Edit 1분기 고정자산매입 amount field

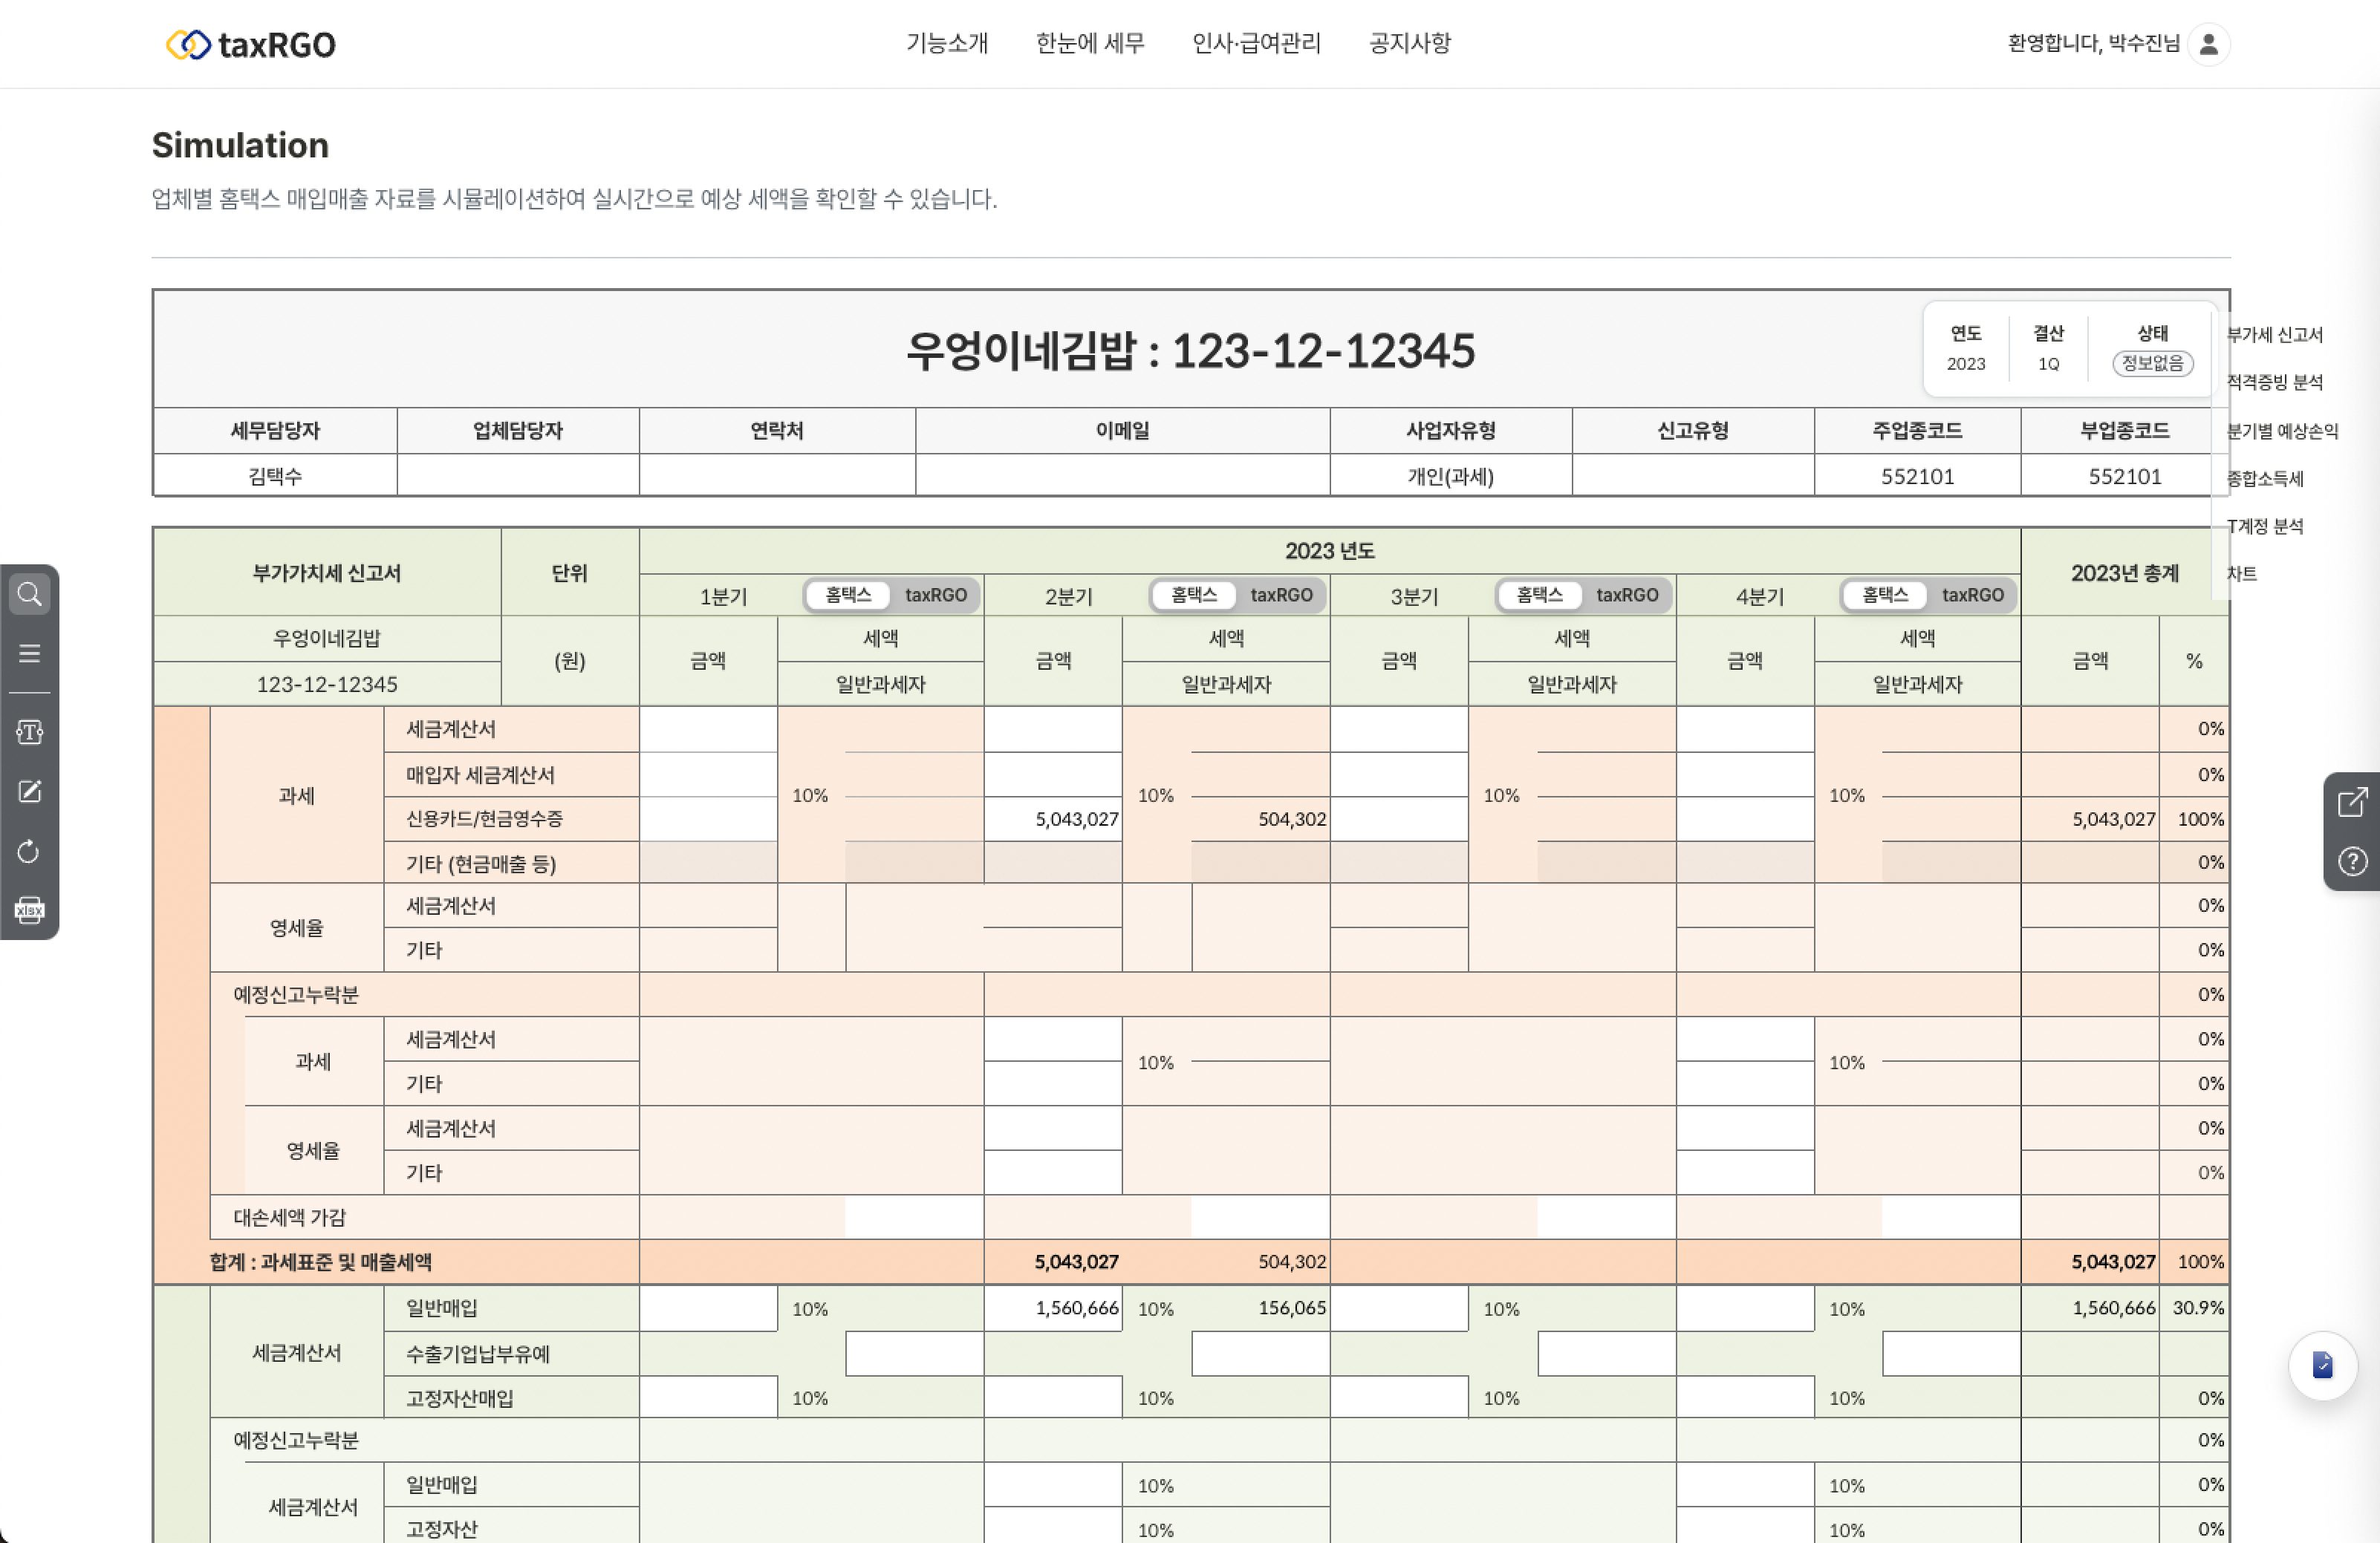coord(708,1397)
